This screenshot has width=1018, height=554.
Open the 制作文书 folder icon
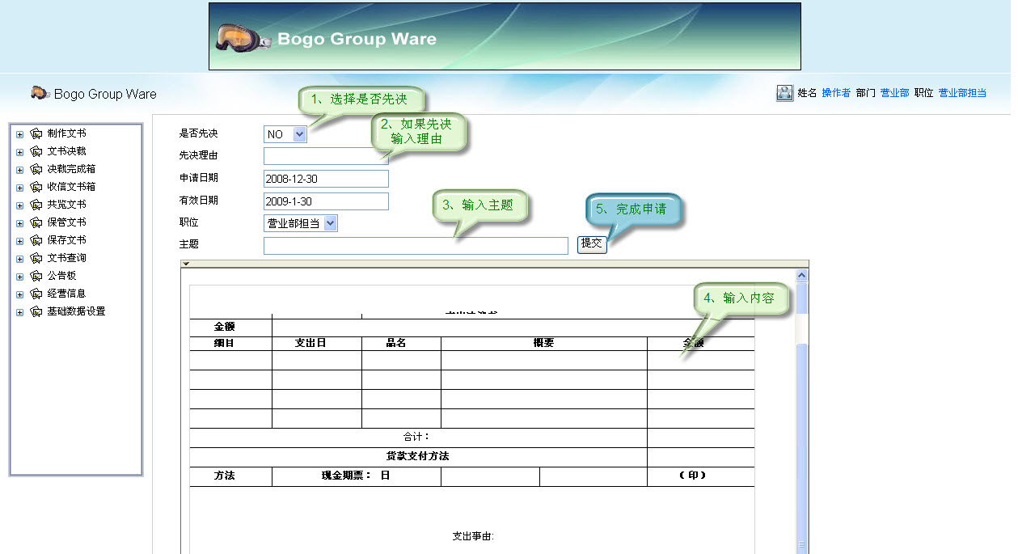(x=36, y=133)
